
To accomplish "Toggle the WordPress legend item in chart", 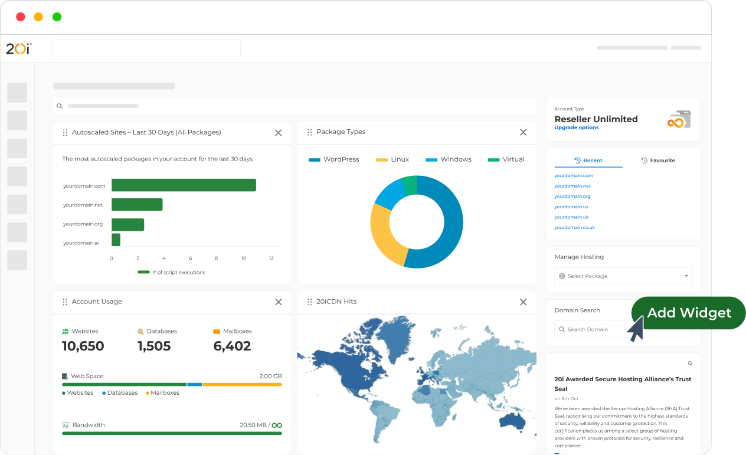I will point(334,159).
